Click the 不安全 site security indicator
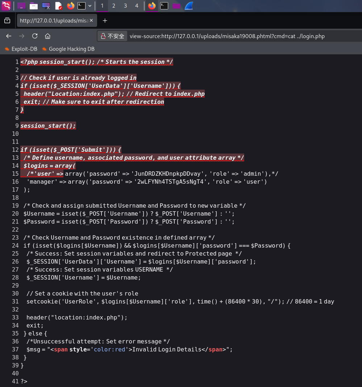Viewport: 362px width, 387px height. 112,36
